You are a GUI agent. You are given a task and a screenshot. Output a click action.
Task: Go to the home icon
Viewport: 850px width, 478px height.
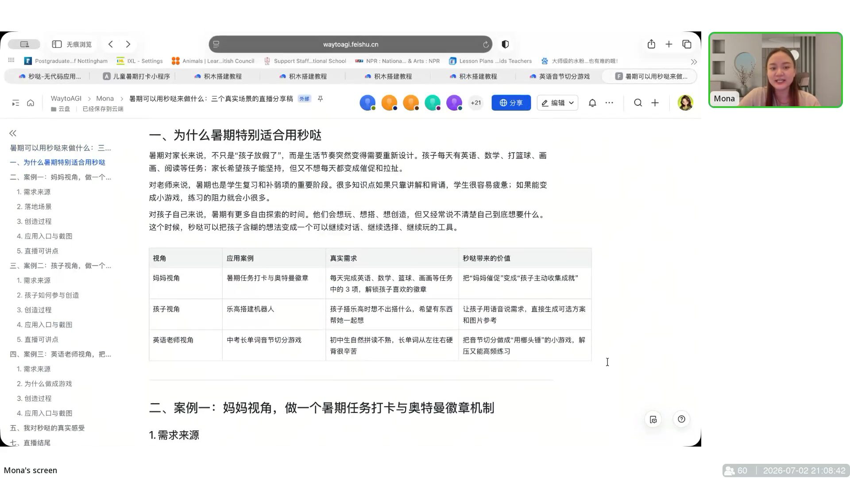[x=31, y=103]
